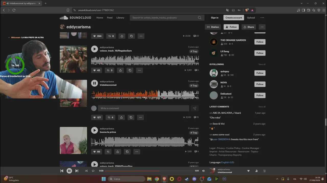327x183 pixels.
Task: Jump to a point in buona la prima waveform
Action: click(145, 142)
